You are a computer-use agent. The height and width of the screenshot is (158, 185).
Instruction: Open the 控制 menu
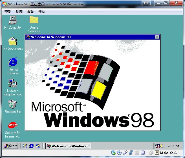[8, 12]
